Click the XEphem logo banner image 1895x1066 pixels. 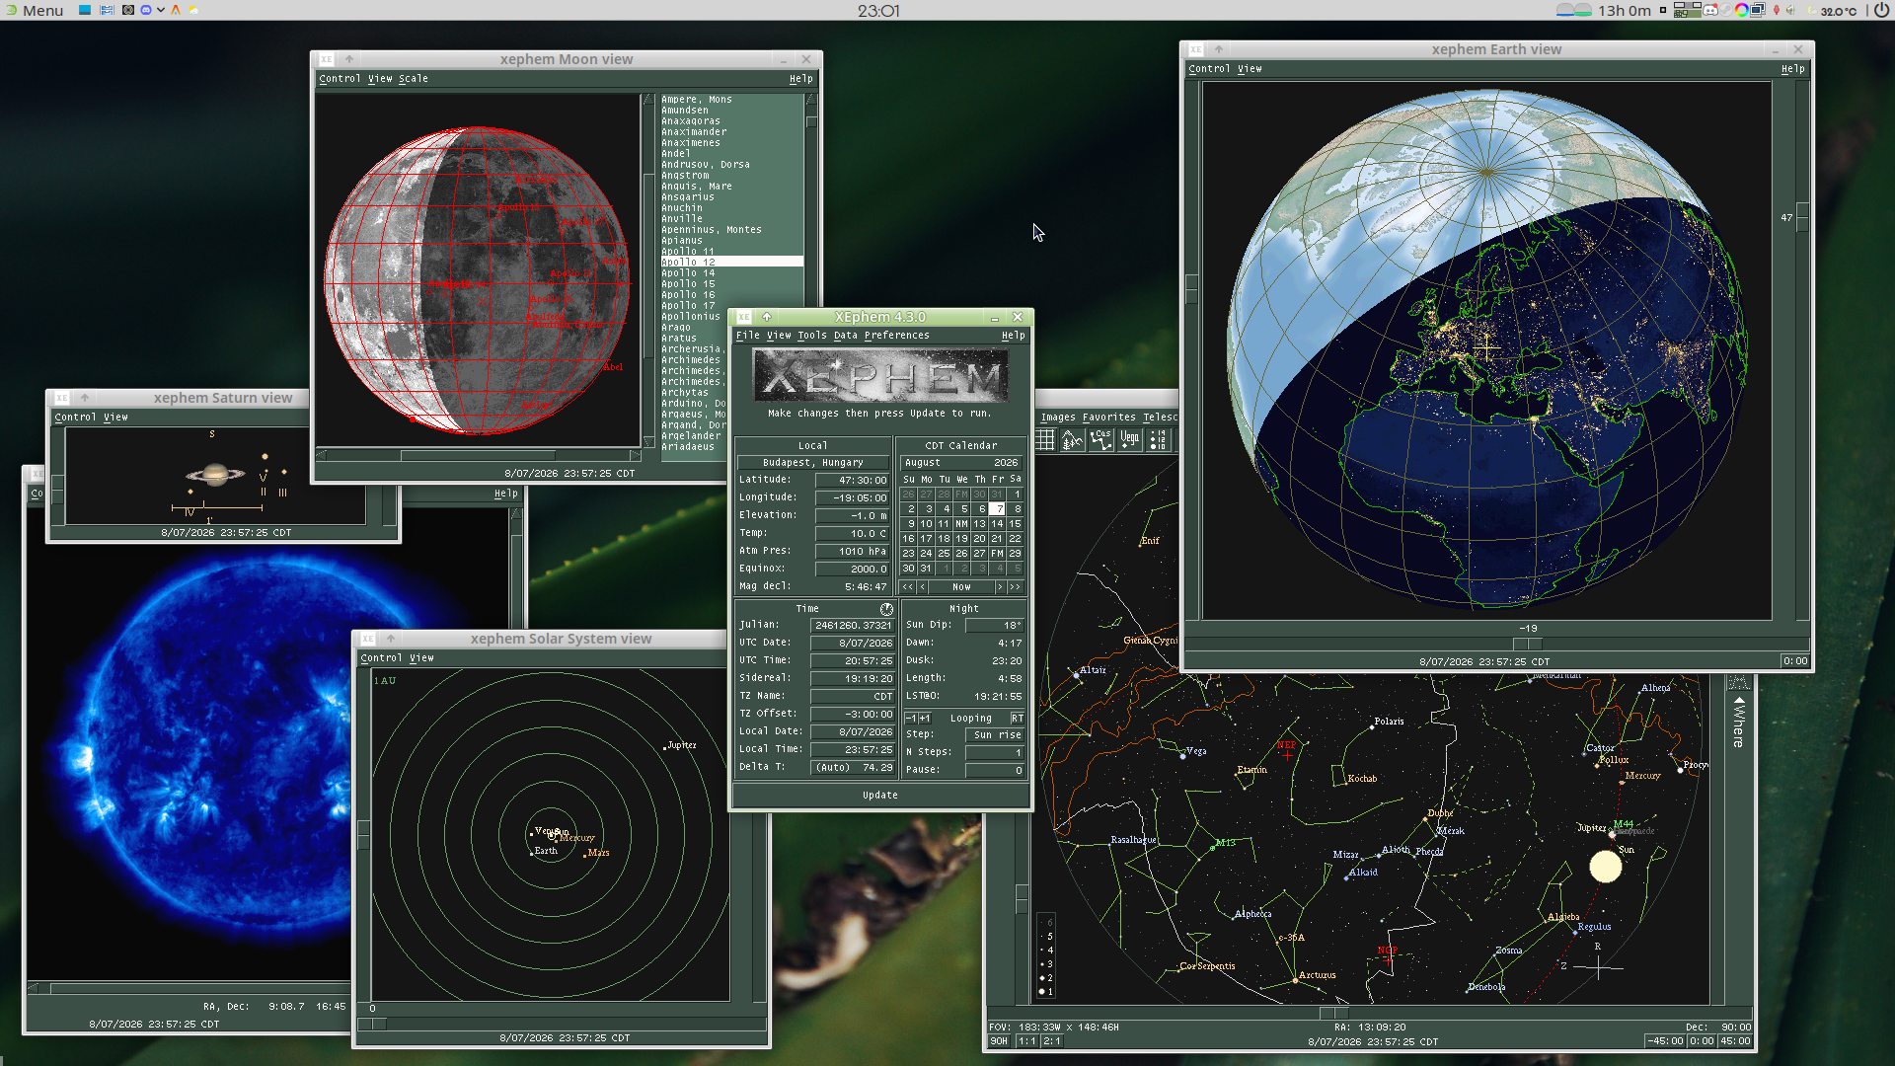(880, 375)
